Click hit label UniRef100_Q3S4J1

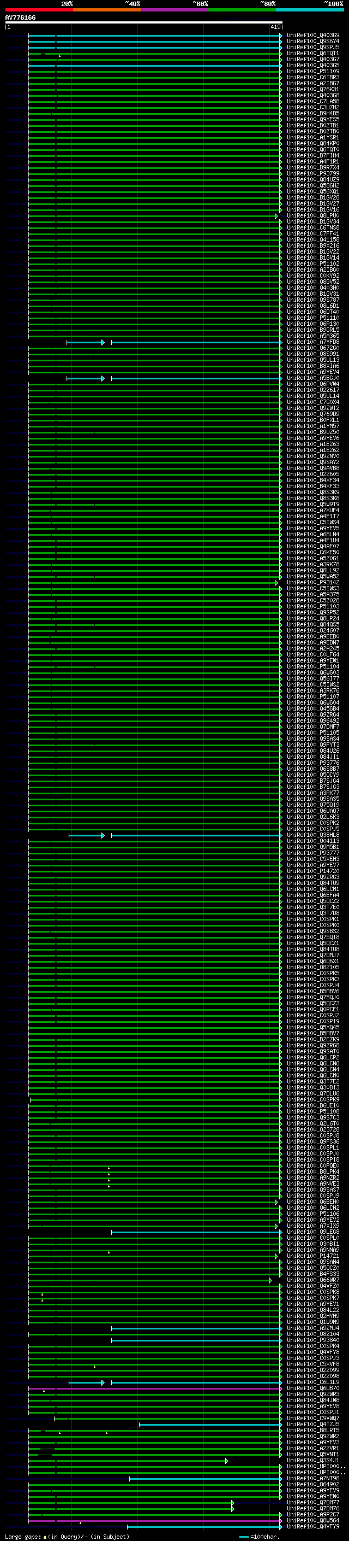[313, 1461]
